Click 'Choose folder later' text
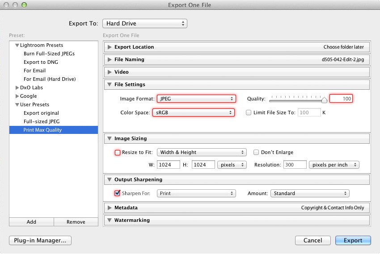 [x=344, y=47]
